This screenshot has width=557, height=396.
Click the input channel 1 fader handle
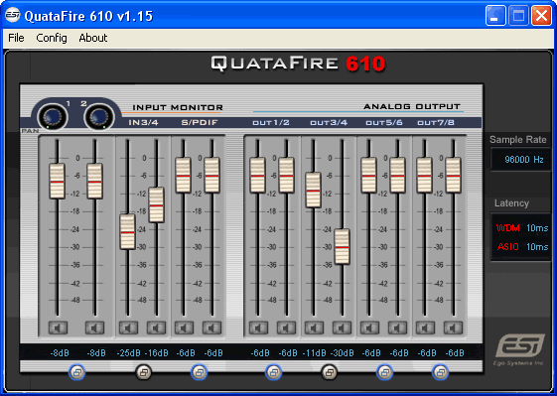57,182
